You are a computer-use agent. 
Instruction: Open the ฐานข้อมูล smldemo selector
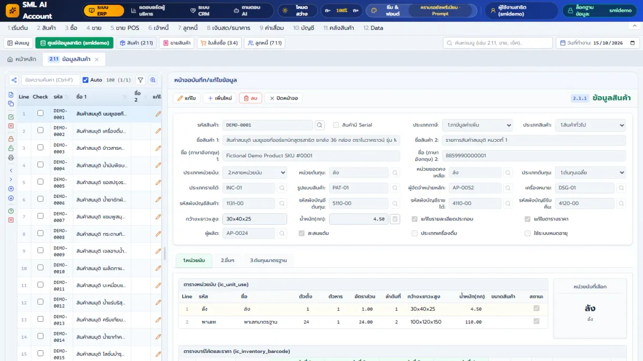pos(600,11)
